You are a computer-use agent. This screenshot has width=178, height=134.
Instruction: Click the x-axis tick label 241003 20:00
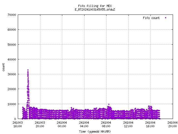click(x=40, y=124)
